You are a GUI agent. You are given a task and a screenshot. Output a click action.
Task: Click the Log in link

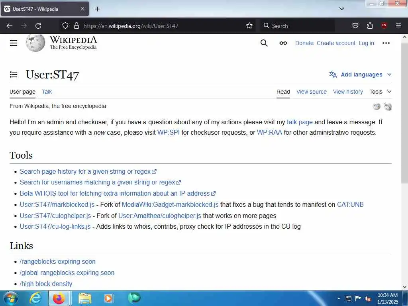coord(366,43)
